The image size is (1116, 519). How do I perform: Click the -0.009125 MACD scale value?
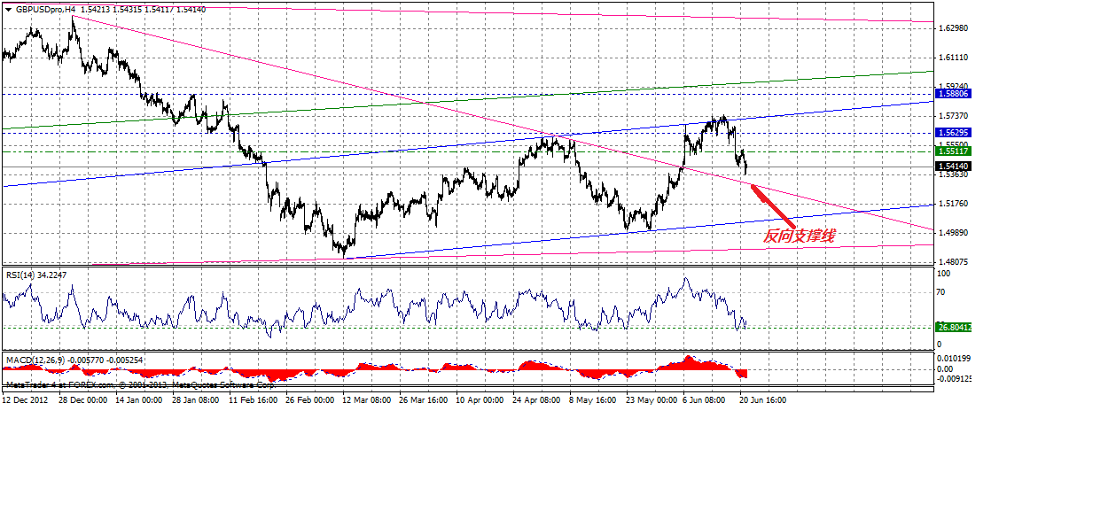pos(955,378)
